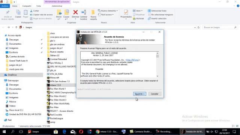Click the volume tray icon

click(x=212, y=132)
